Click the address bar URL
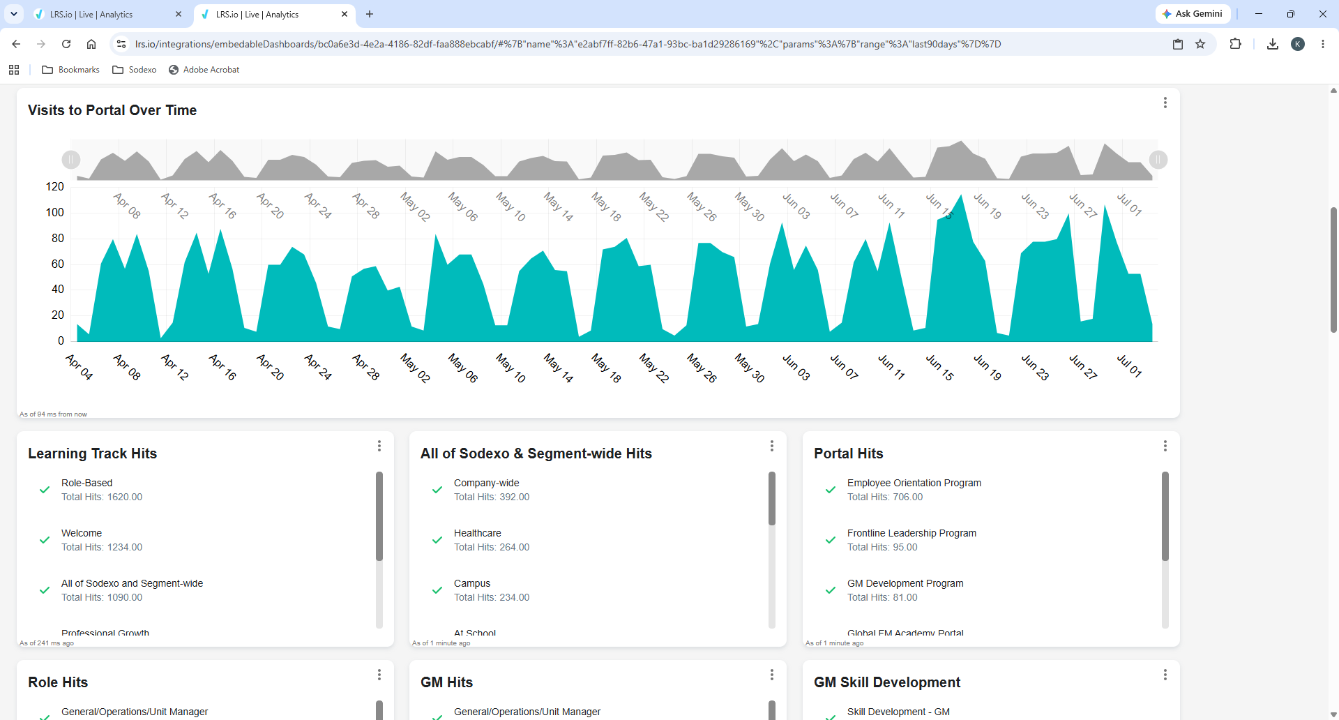This screenshot has height=720, width=1339. click(x=568, y=44)
